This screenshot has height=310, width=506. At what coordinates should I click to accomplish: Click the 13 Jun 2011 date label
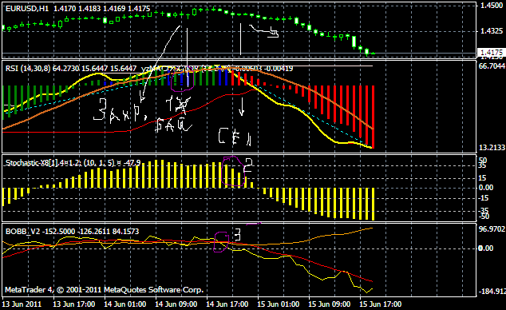tap(22, 304)
